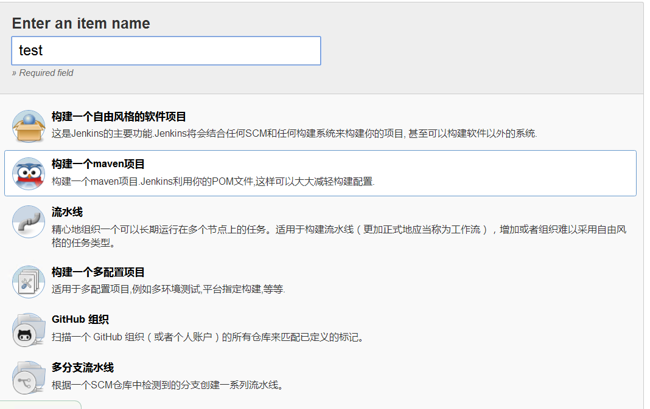Click the Freestyle project box icon
The height and width of the screenshot is (409, 650).
click(x=29, y=126)
